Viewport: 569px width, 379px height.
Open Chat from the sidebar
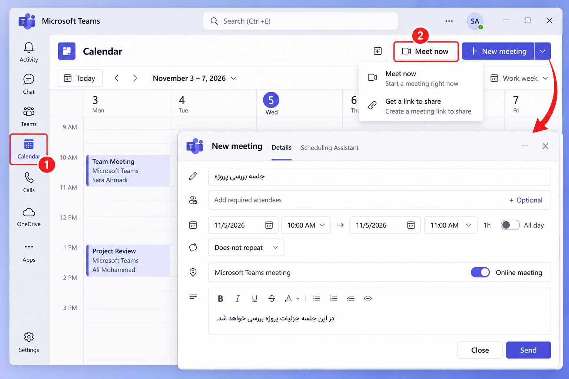tap(29, 84)
